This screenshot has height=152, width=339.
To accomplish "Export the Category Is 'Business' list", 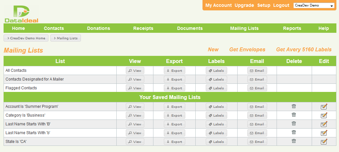I will click(175, 115).
